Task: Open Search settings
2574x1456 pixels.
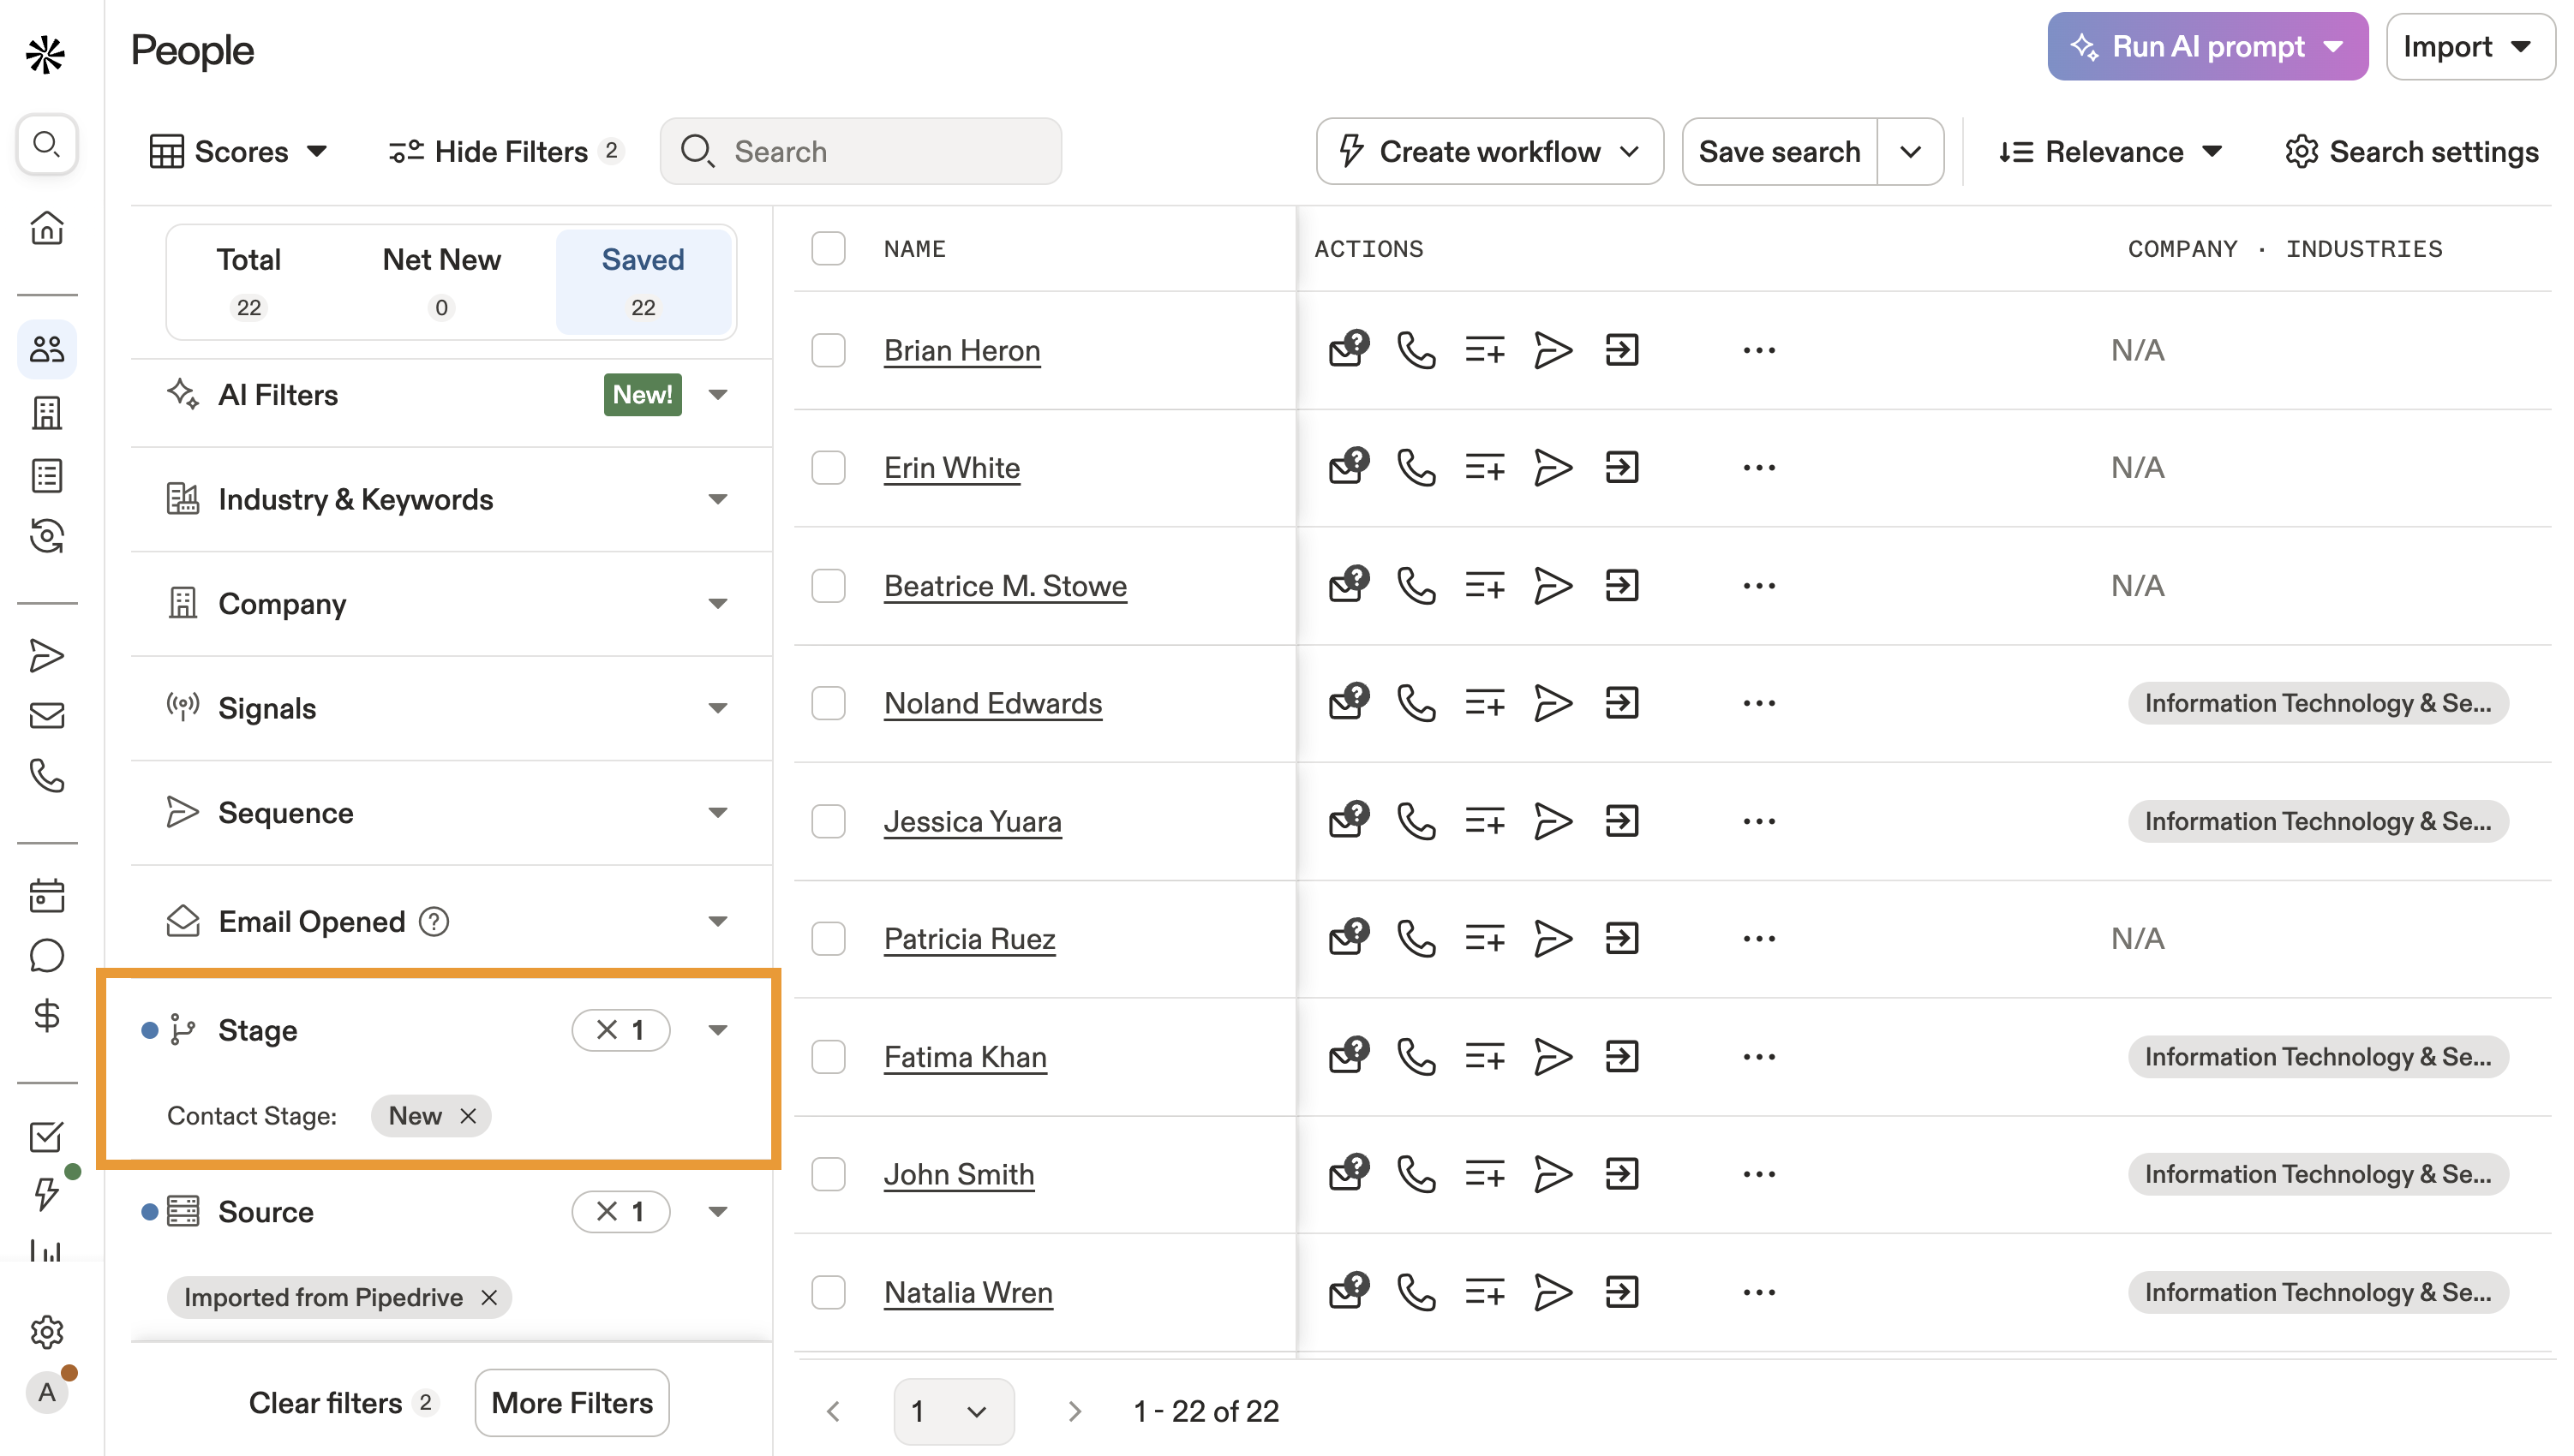Action: click(x=2412, y=152)
